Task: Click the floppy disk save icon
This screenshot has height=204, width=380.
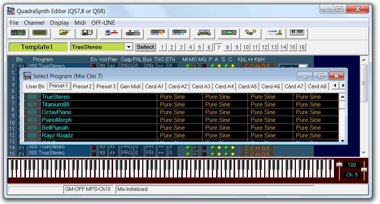Action: click(x=86, y=33)
